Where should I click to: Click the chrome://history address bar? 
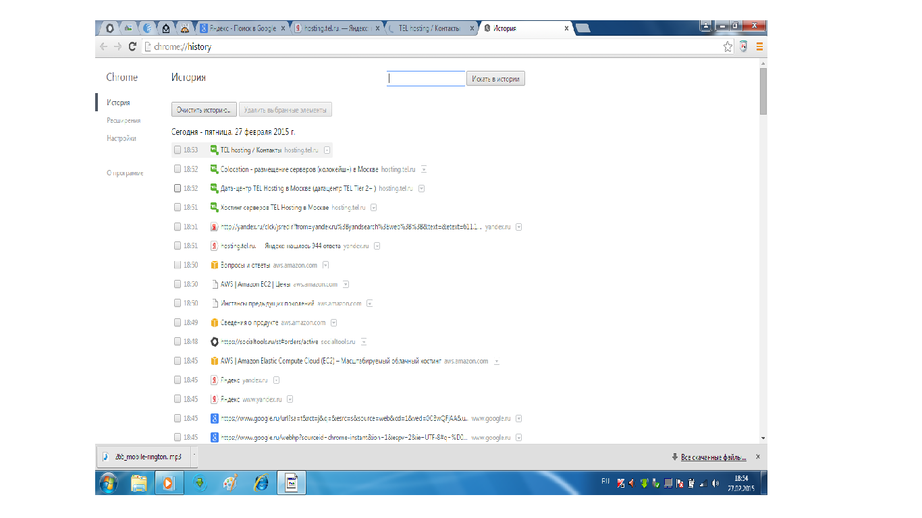(x=431, y=47)
